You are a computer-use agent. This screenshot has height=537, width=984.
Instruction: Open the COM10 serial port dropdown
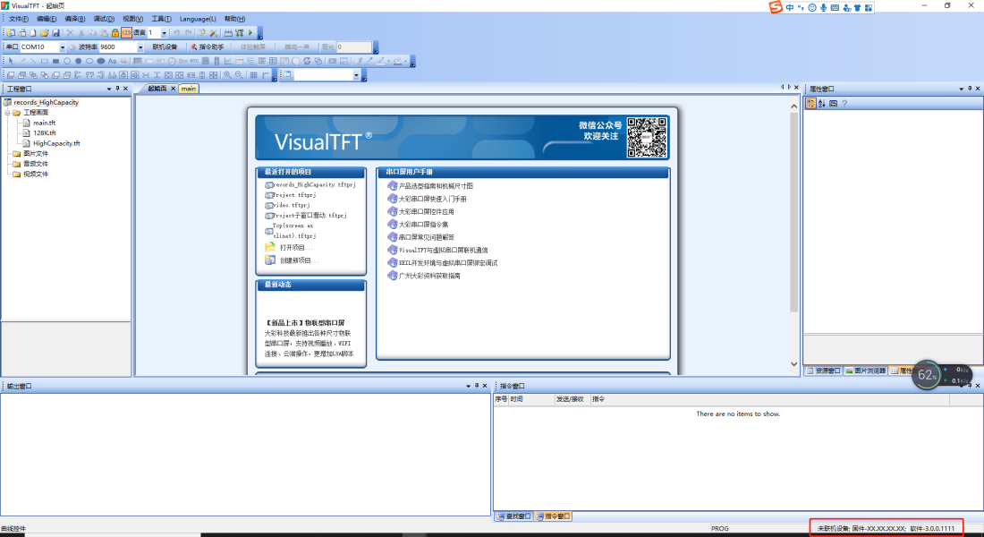click(63, 47)
